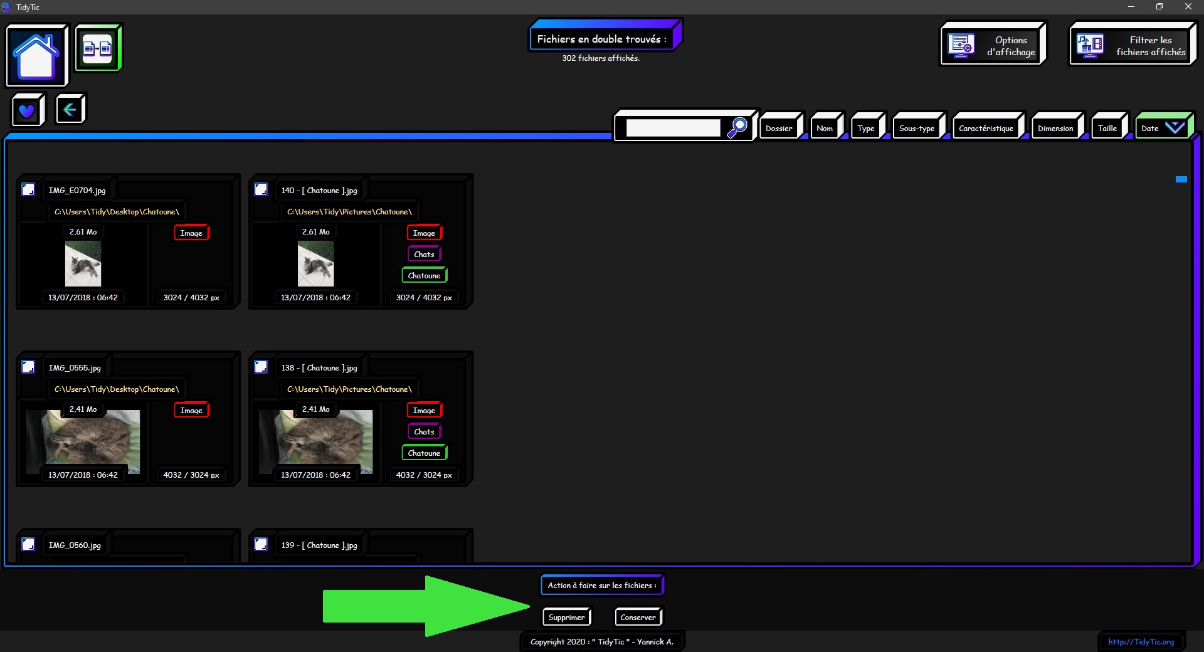The image size is (1204, 652).
Task: Click the blue scrollbar handle
Action: (1181, 180)
